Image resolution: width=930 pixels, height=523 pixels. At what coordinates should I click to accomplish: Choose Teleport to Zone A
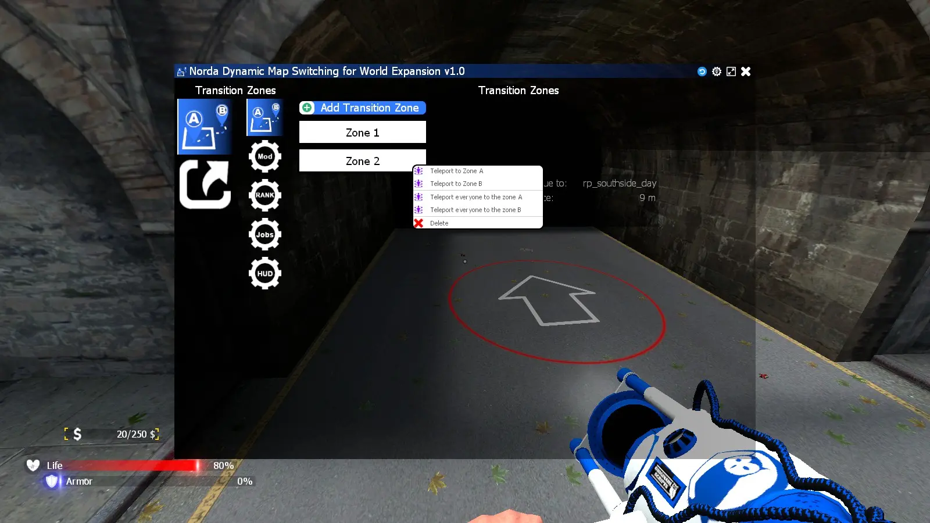click(457, 171)
